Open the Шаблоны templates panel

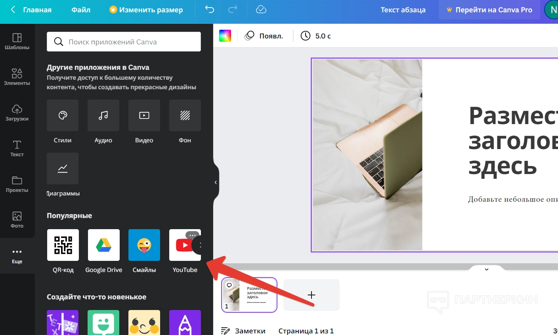pos(17,41)
